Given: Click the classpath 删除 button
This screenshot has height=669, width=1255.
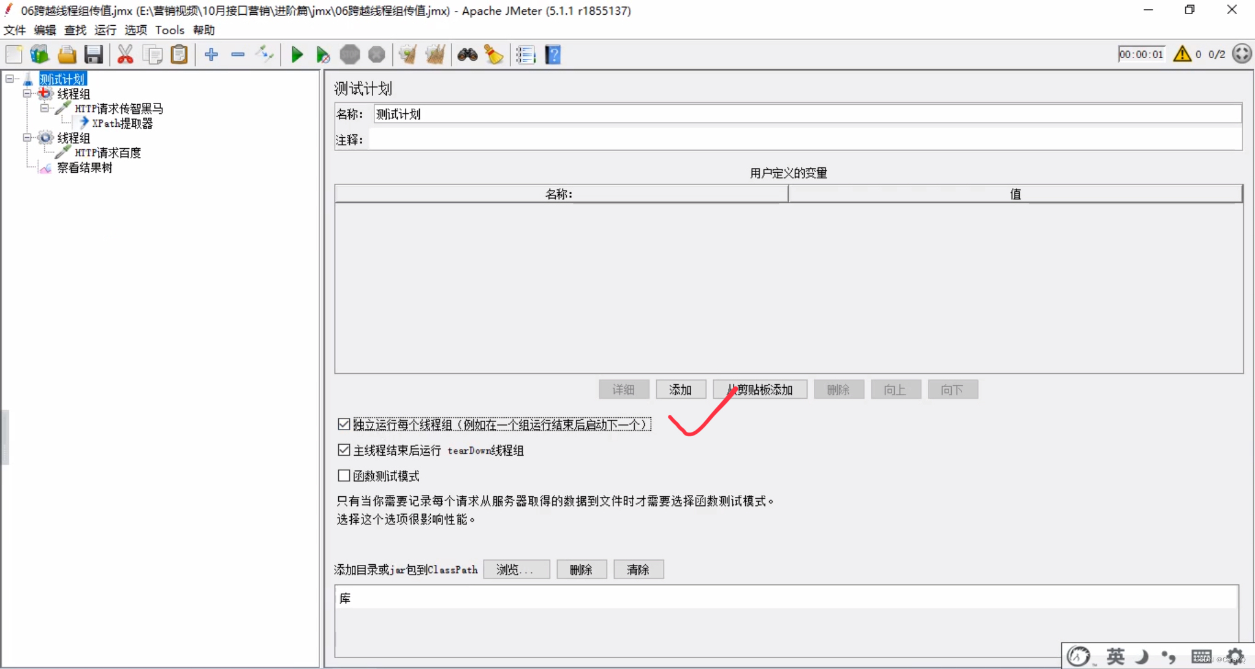Looking at the screenshot, I should point(582,570).
